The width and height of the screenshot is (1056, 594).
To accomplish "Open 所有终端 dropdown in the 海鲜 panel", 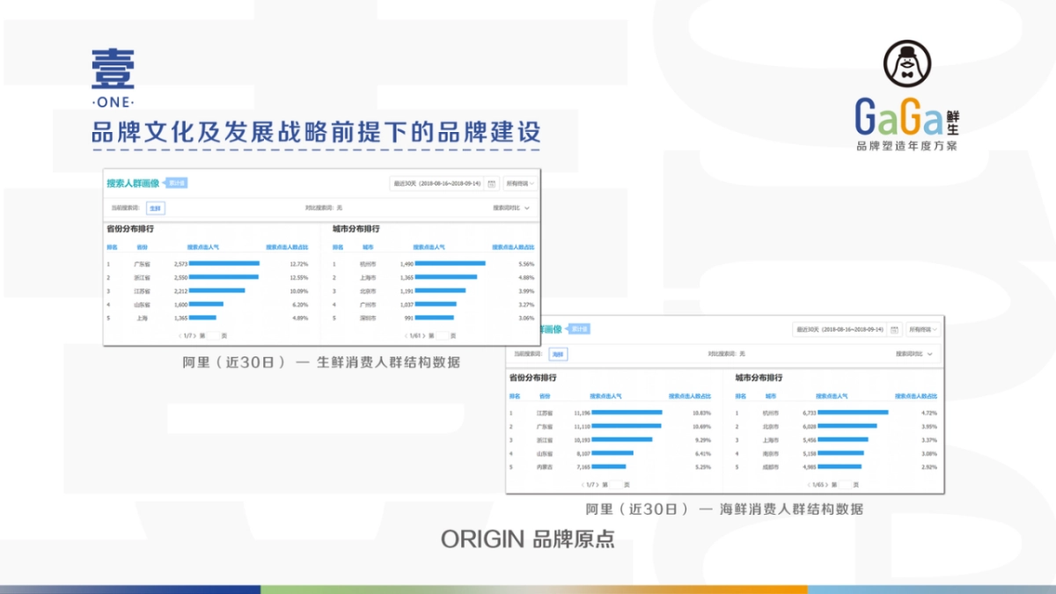I will (x=922, y=329).
